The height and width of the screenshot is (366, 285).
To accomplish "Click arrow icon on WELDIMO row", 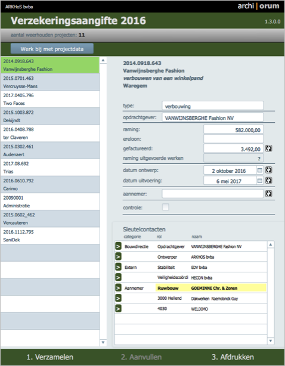I will point(118,308).
